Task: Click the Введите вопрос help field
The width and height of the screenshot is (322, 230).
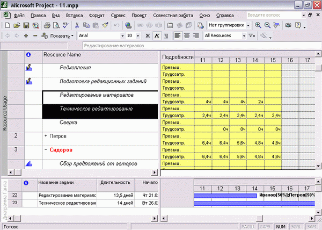Action: tap(274, 15)
